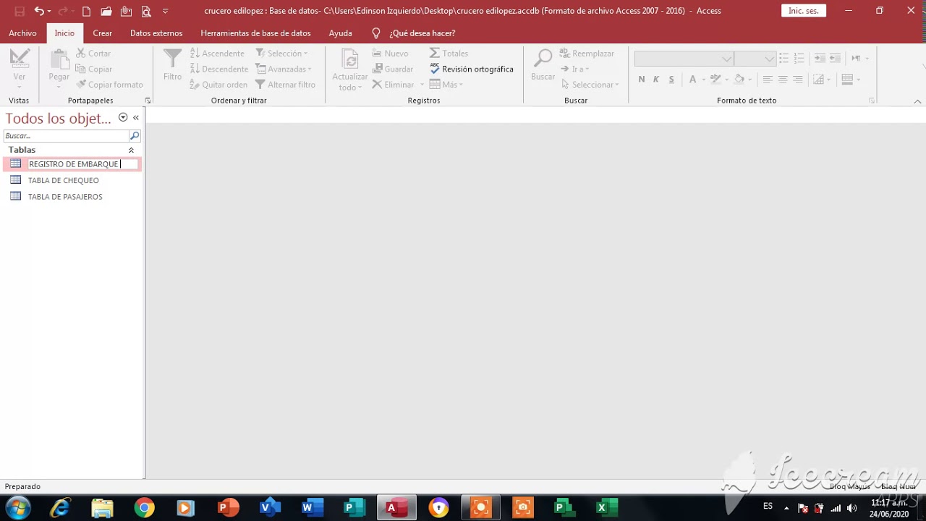926x521 pixels.
Task: Click the REGISTRO DE EMBARQUE rename field
Action: pyautogui.click(x=83, y=164)
